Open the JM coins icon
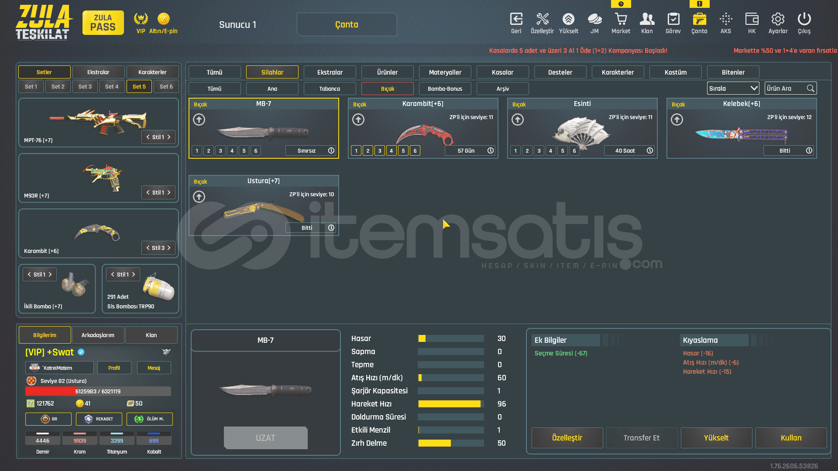Image resolution: width=838 pixels, height=471 pixels. pyautogui.click(x=594, y=19)
